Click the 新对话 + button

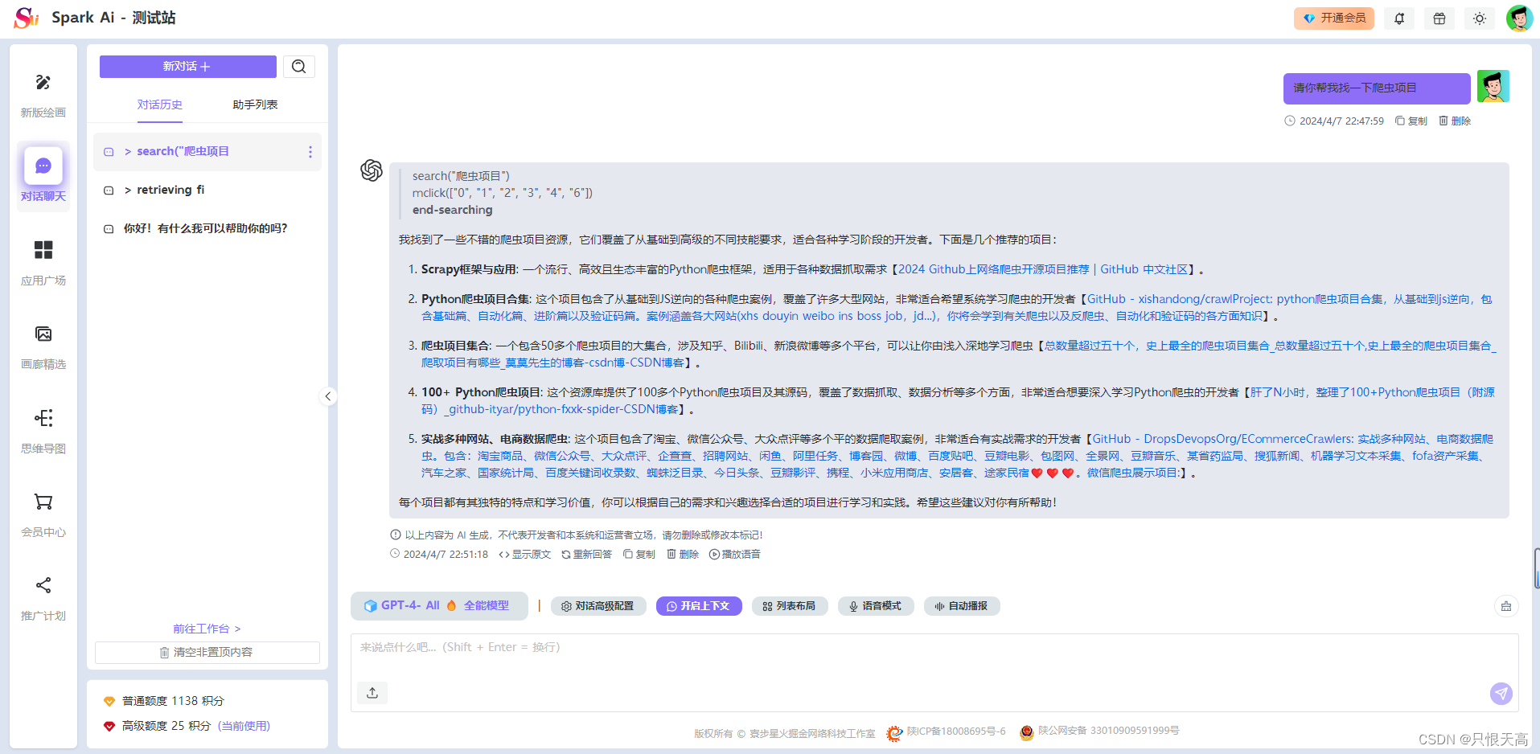[188, 67]
